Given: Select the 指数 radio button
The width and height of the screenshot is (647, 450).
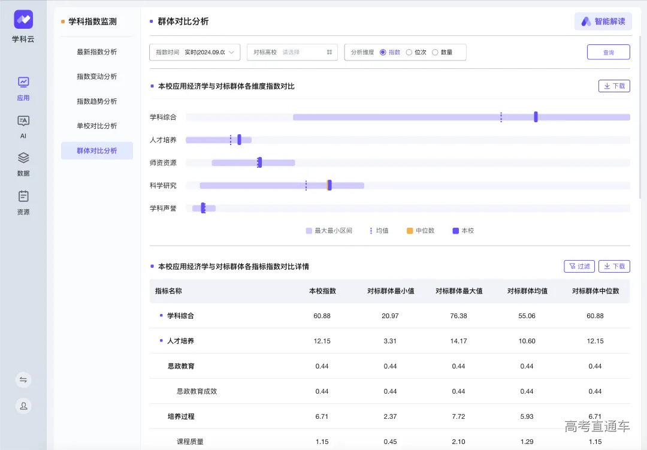Looking at the screenshot, I should point(383,52).
